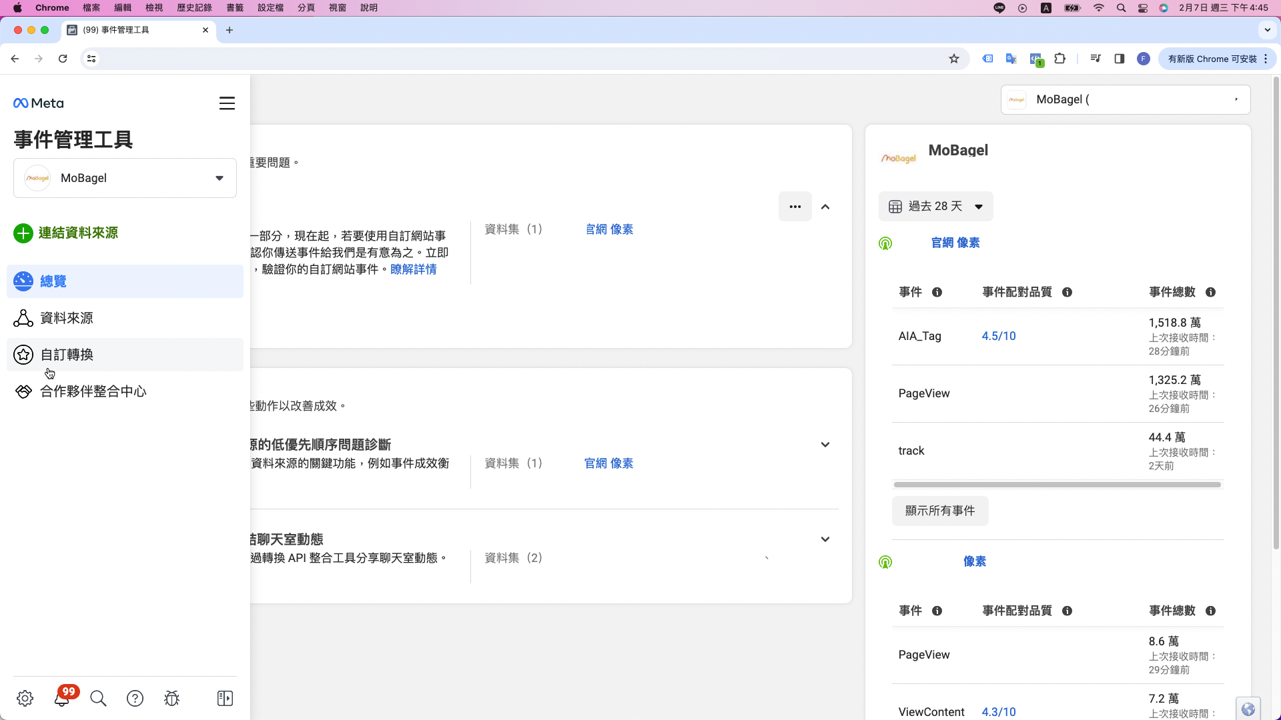Image resolution: width=1281 pixels, height=720 pixels.
Task: Open the 書籤 menu in menu bar
Action: (x=235, y=8)
